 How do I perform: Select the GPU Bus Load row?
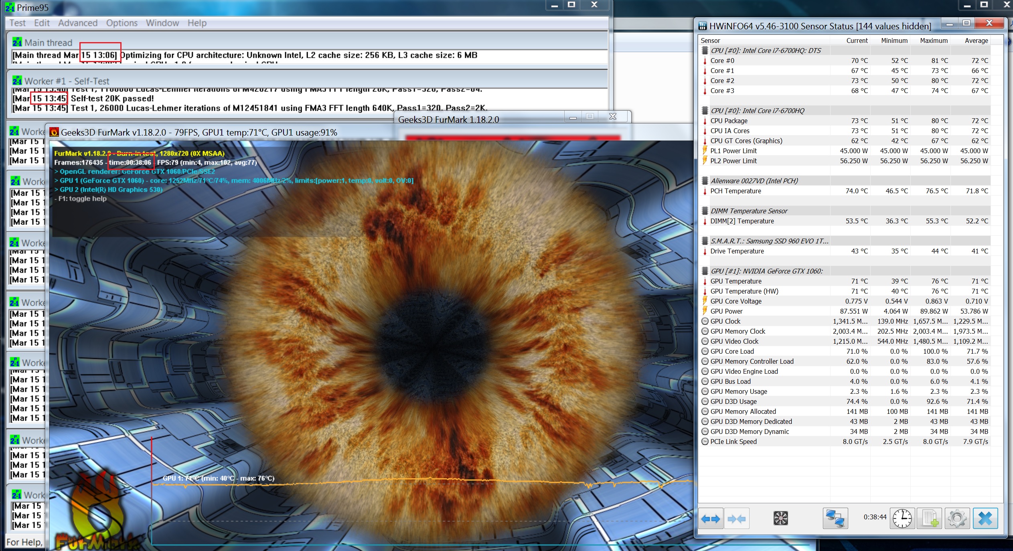[x=845, y=381]
